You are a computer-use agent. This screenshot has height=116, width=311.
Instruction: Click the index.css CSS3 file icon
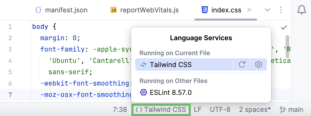pyautogui.click(x=205, y=10)
